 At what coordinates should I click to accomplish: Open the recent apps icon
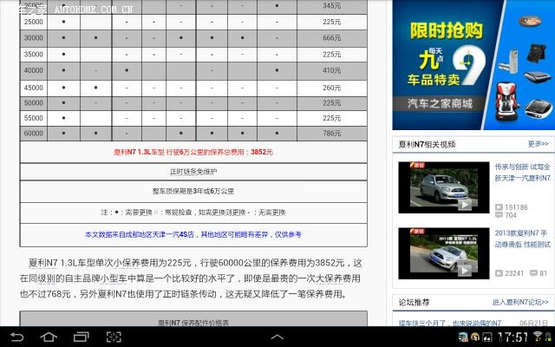coord(81,336)
